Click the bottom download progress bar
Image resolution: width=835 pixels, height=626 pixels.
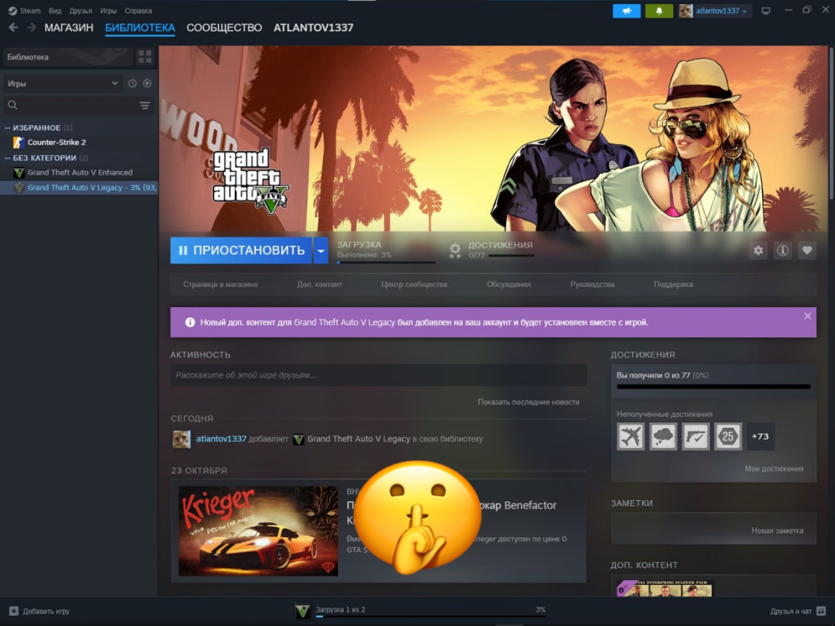click(x=430, y=617)
